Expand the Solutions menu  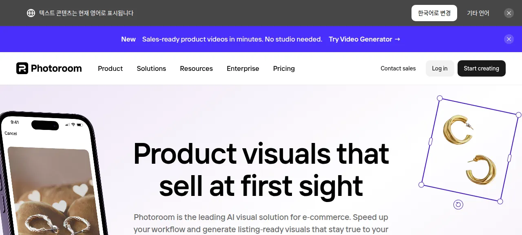point(151,68)
